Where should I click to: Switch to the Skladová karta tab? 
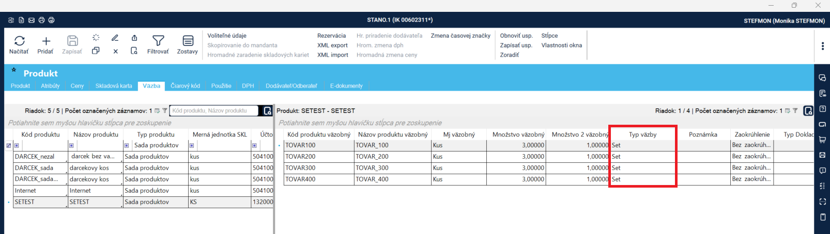click(113, 86)
